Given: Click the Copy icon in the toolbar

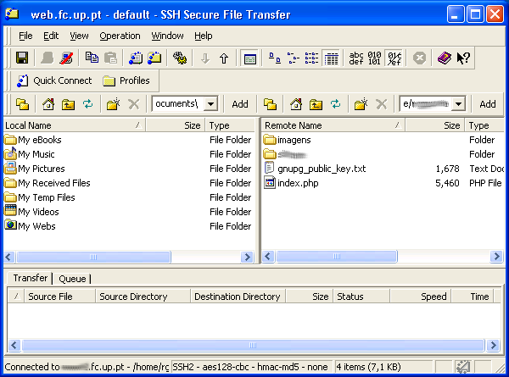Looking at the screenshot, I should point(92,58).
